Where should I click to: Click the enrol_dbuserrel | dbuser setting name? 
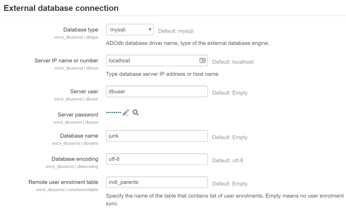[76, 99]
